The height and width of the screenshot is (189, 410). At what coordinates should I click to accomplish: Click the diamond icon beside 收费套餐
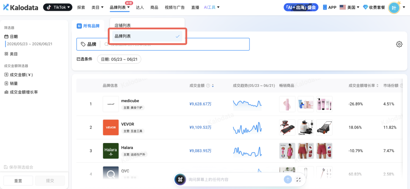point(366,8)
